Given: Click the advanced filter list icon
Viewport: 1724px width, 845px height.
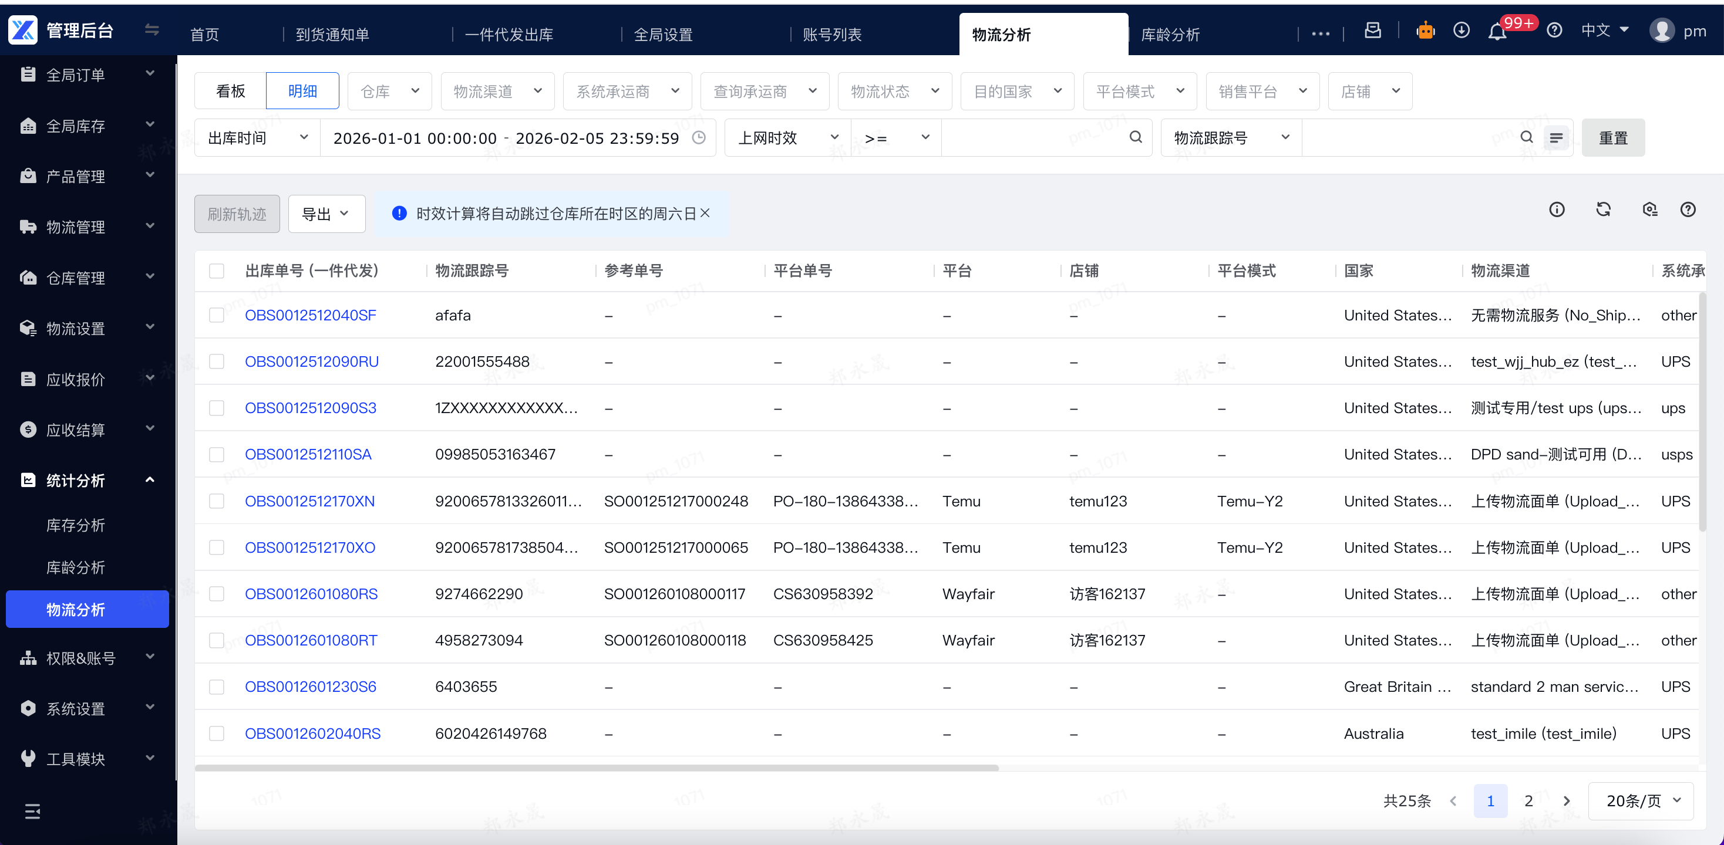Looking at the screenshot, I should click(x=1557, y=138).
